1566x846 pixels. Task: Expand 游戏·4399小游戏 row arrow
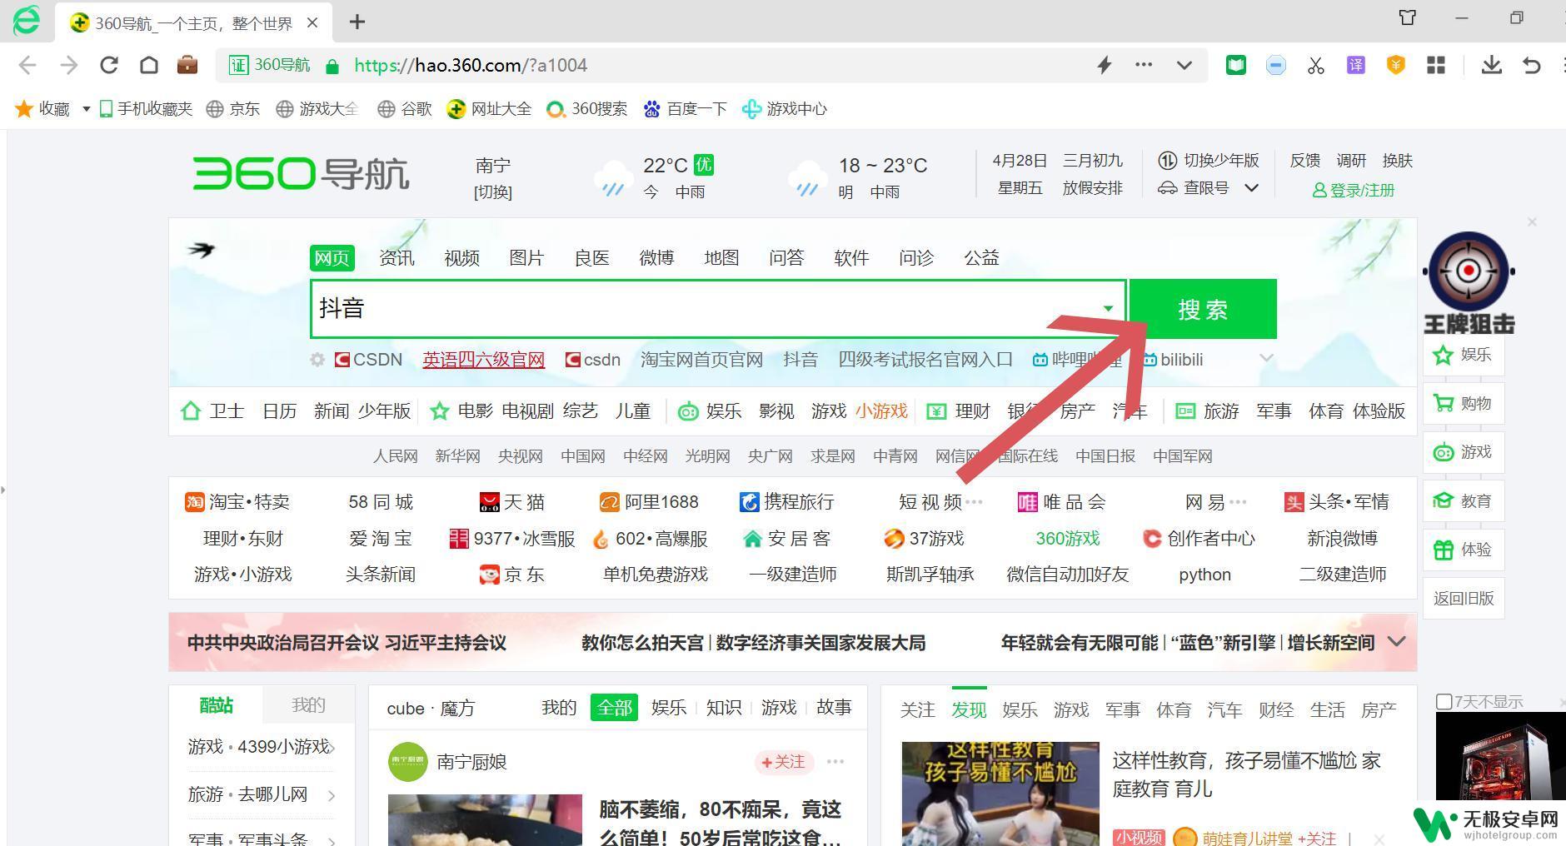332,748
